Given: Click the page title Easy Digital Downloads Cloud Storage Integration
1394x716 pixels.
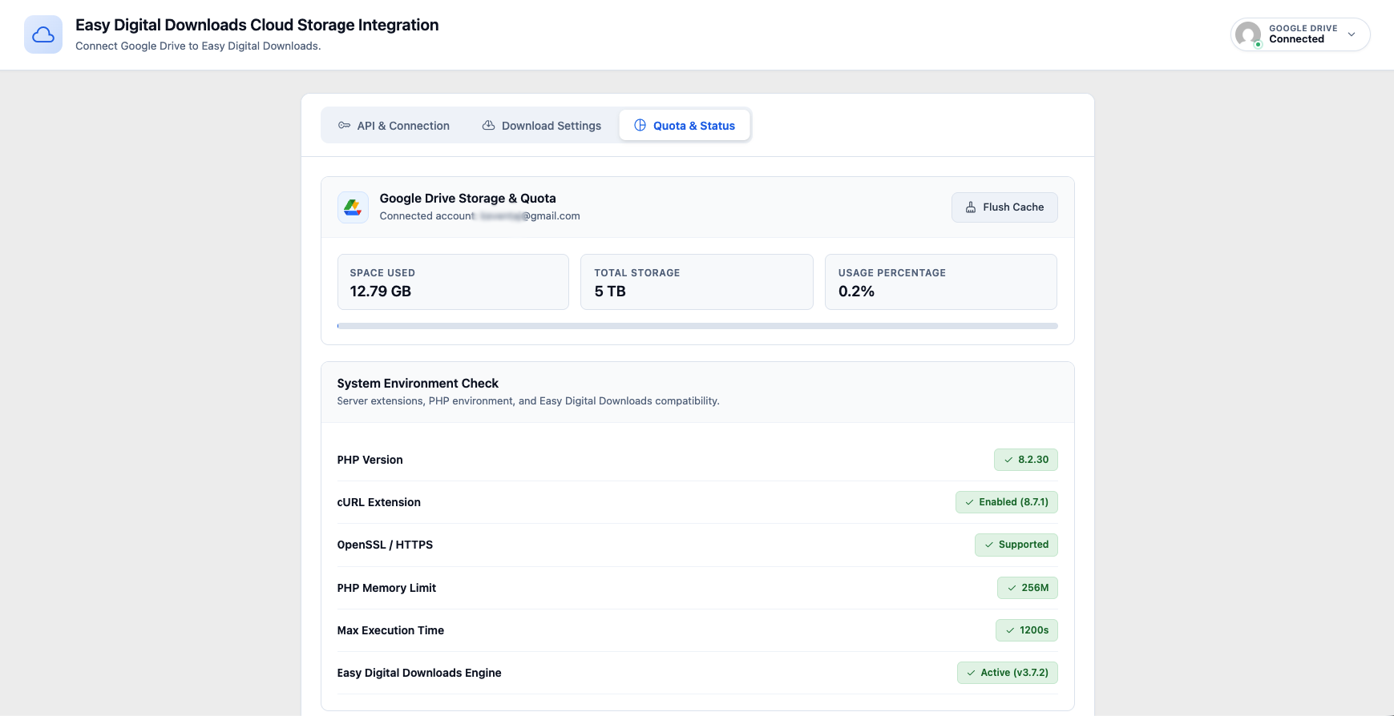Looking at the screenshot, I should 257,25.
